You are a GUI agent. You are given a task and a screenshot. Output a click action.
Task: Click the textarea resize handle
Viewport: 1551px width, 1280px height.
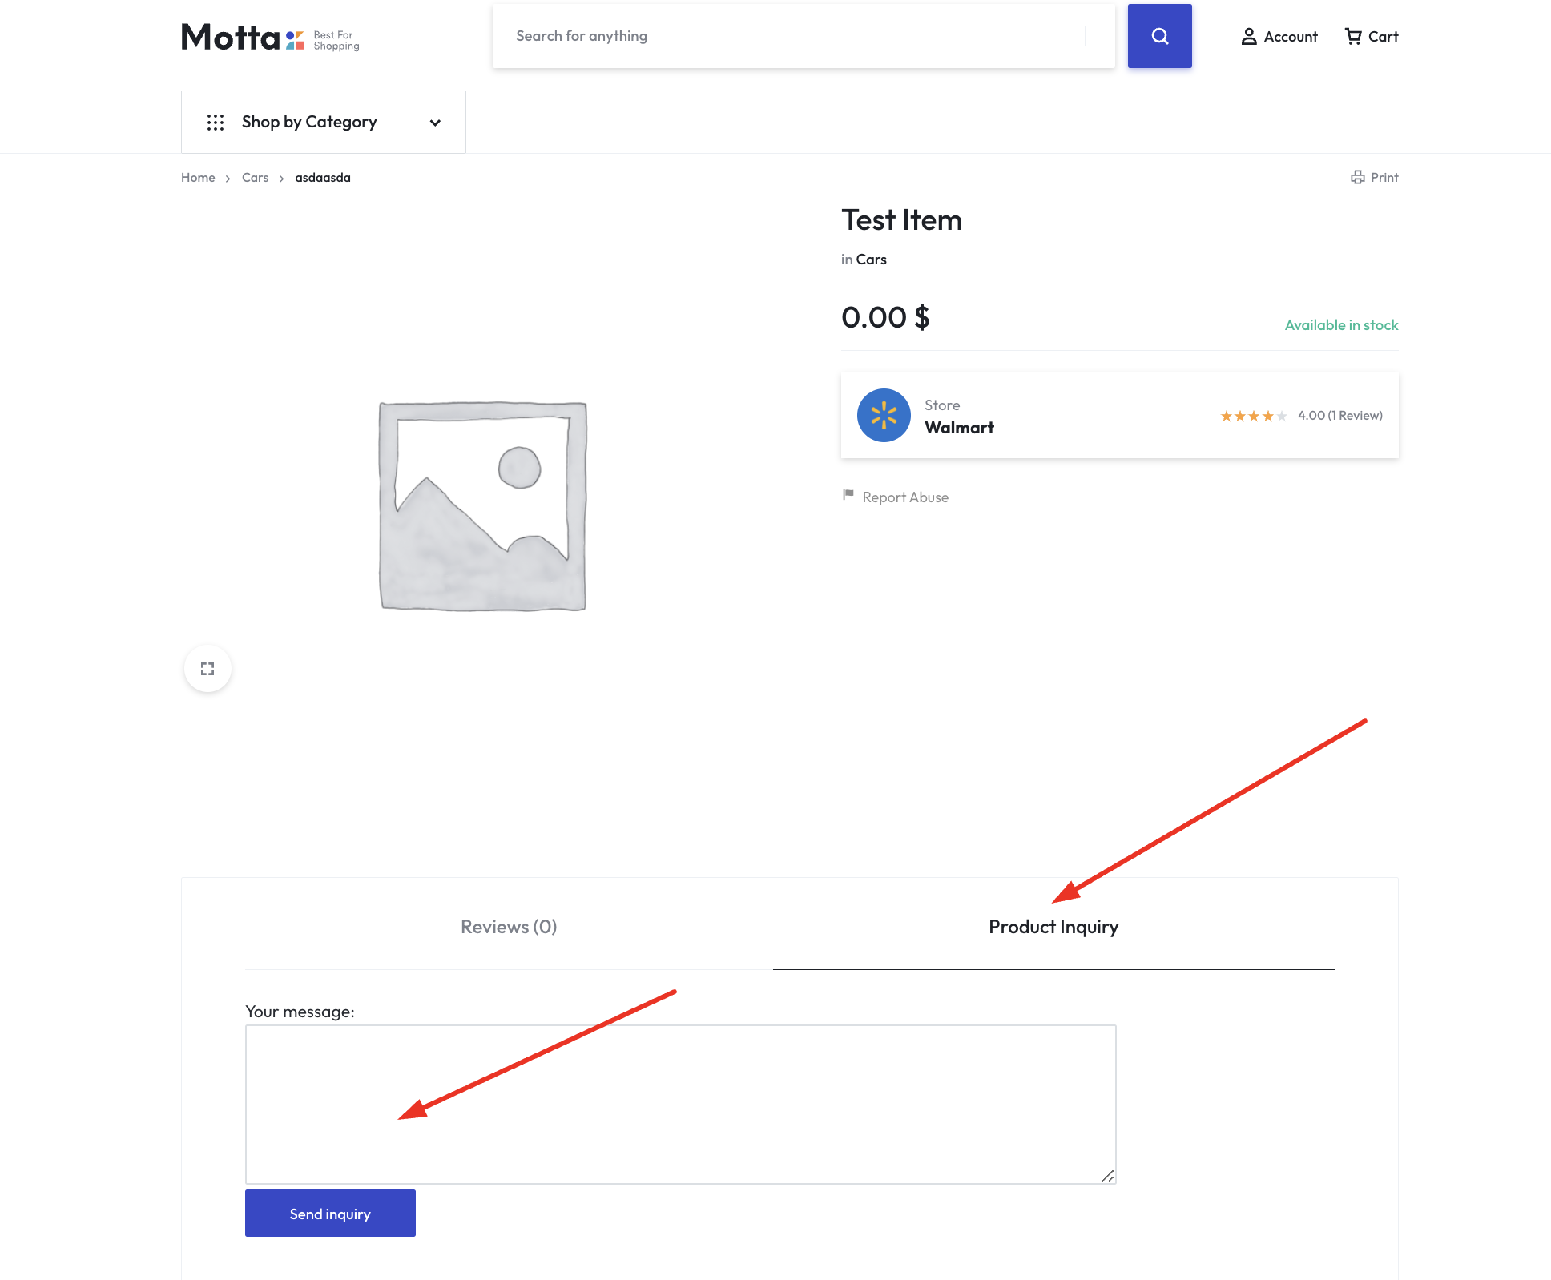(1107, 1175)
